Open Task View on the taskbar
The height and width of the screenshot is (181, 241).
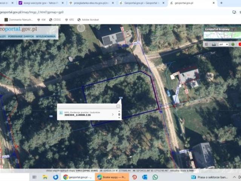point(34,177)
